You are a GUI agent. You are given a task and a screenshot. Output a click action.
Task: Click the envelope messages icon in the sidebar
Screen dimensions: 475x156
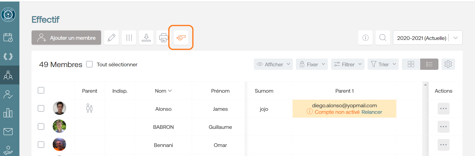pyautogui.click(x=8, y=131)
